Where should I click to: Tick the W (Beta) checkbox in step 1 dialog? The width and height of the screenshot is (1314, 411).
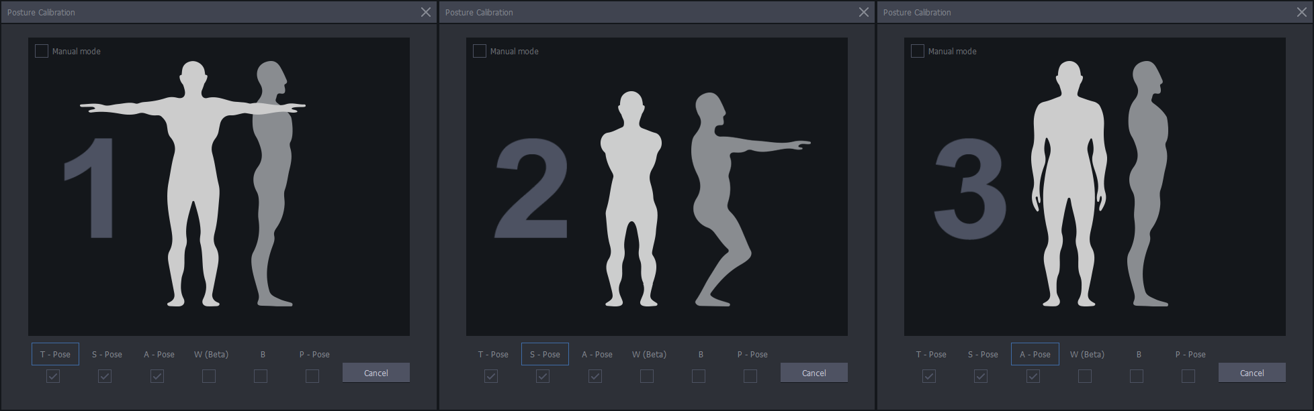[x=209, y=376]
